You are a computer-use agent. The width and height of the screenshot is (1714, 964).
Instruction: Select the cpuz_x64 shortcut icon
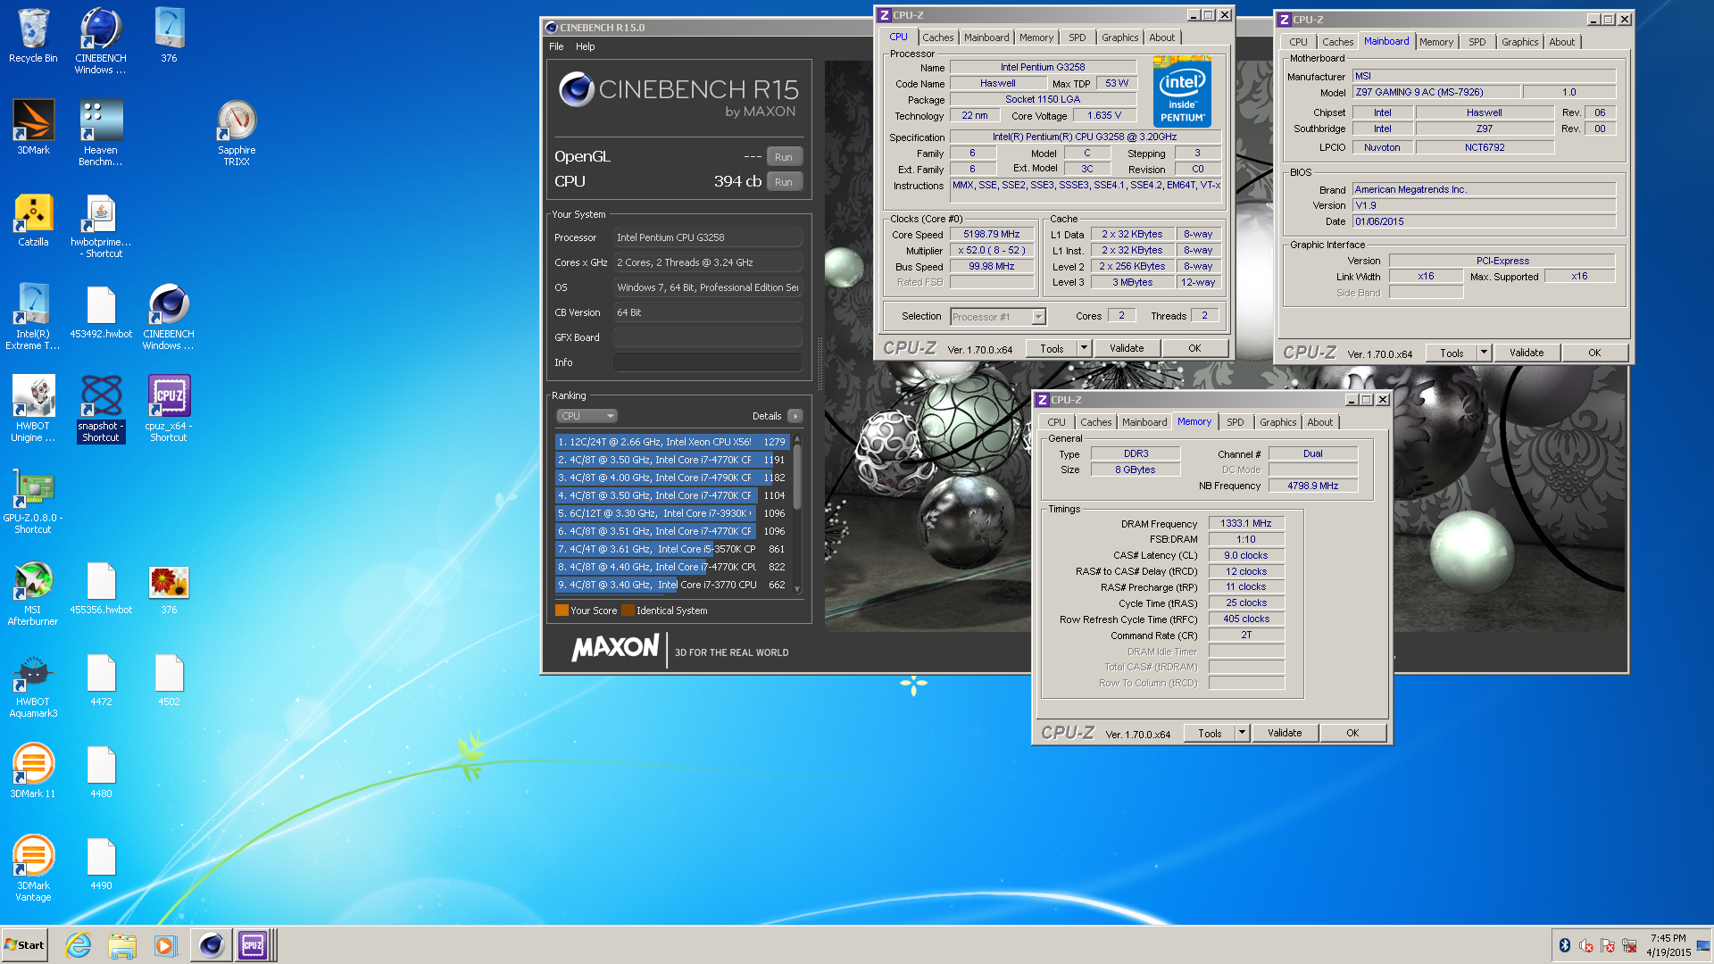point(169,408)
